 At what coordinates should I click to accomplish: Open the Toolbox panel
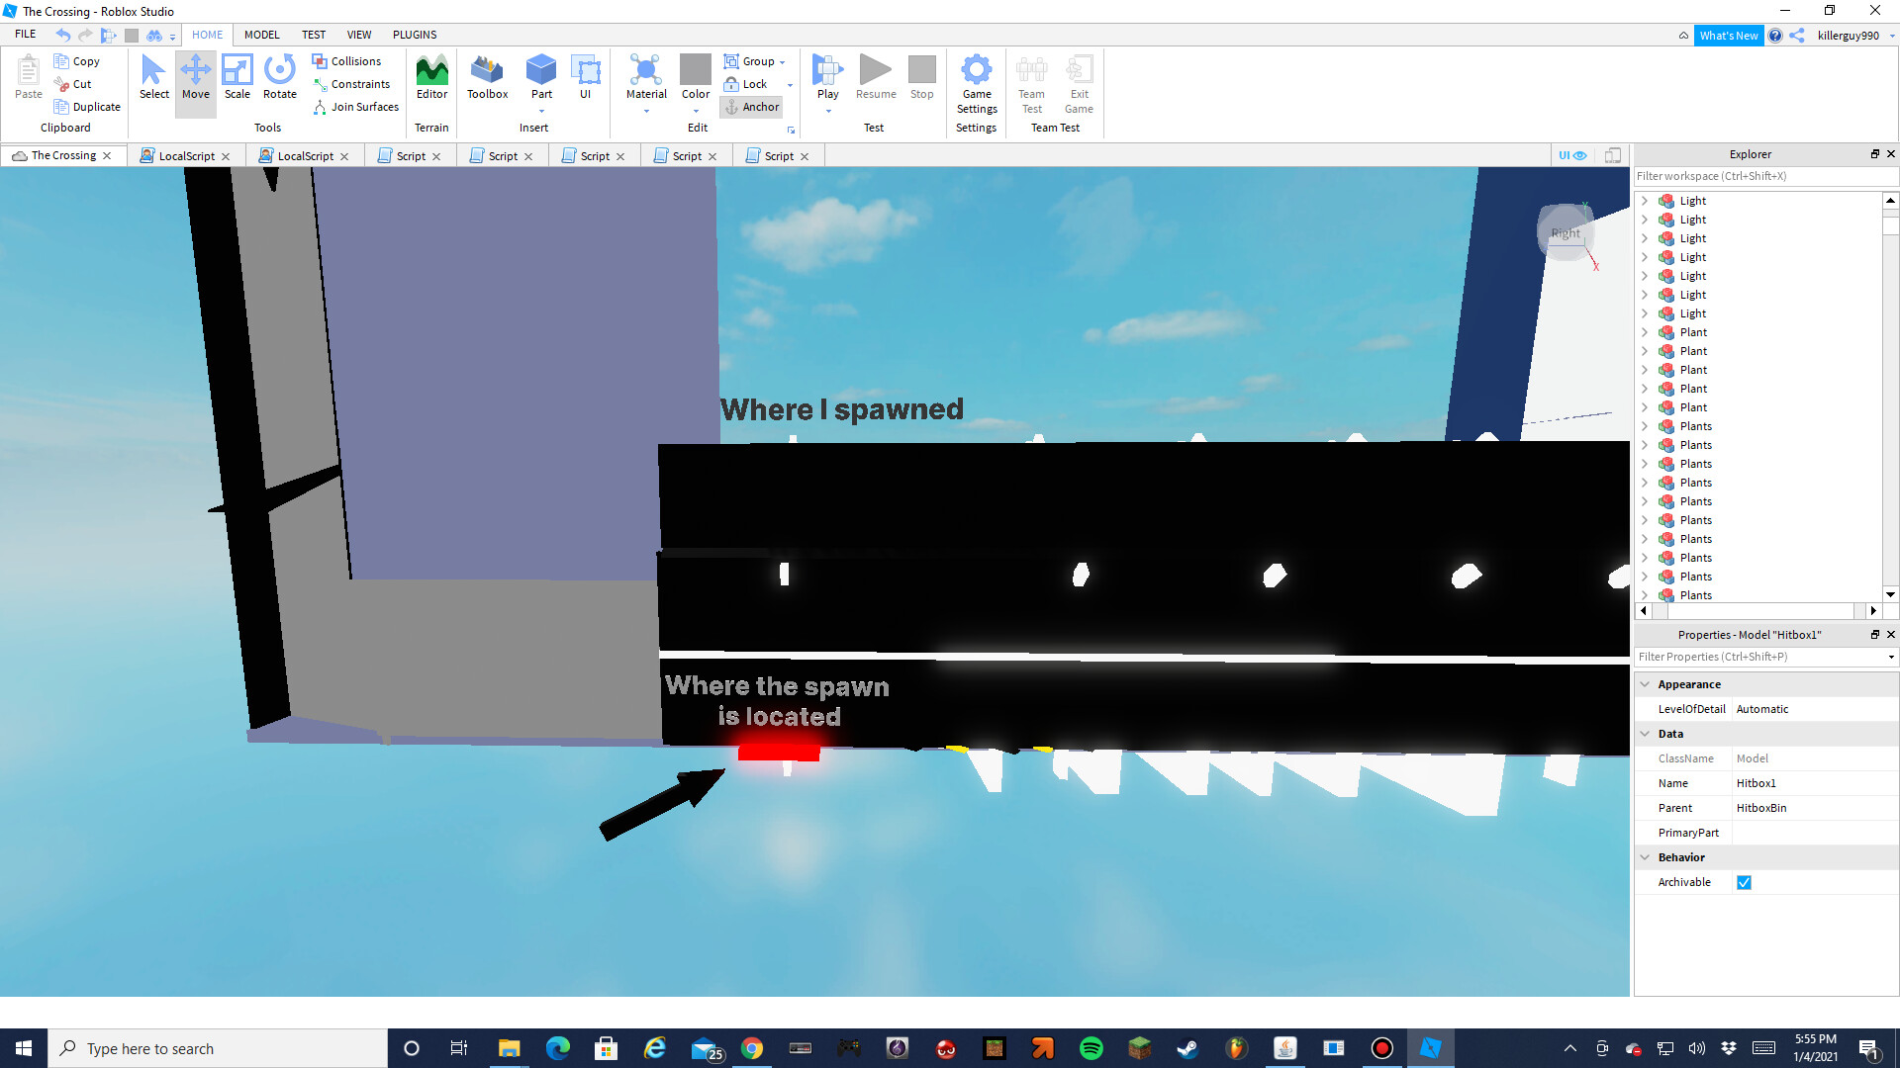[487, 77]
